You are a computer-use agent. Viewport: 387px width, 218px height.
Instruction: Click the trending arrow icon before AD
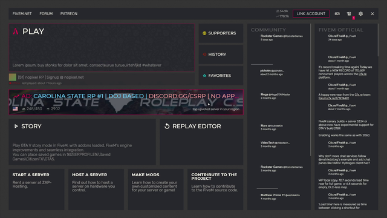pyautogui.click(x=16, y=96)
